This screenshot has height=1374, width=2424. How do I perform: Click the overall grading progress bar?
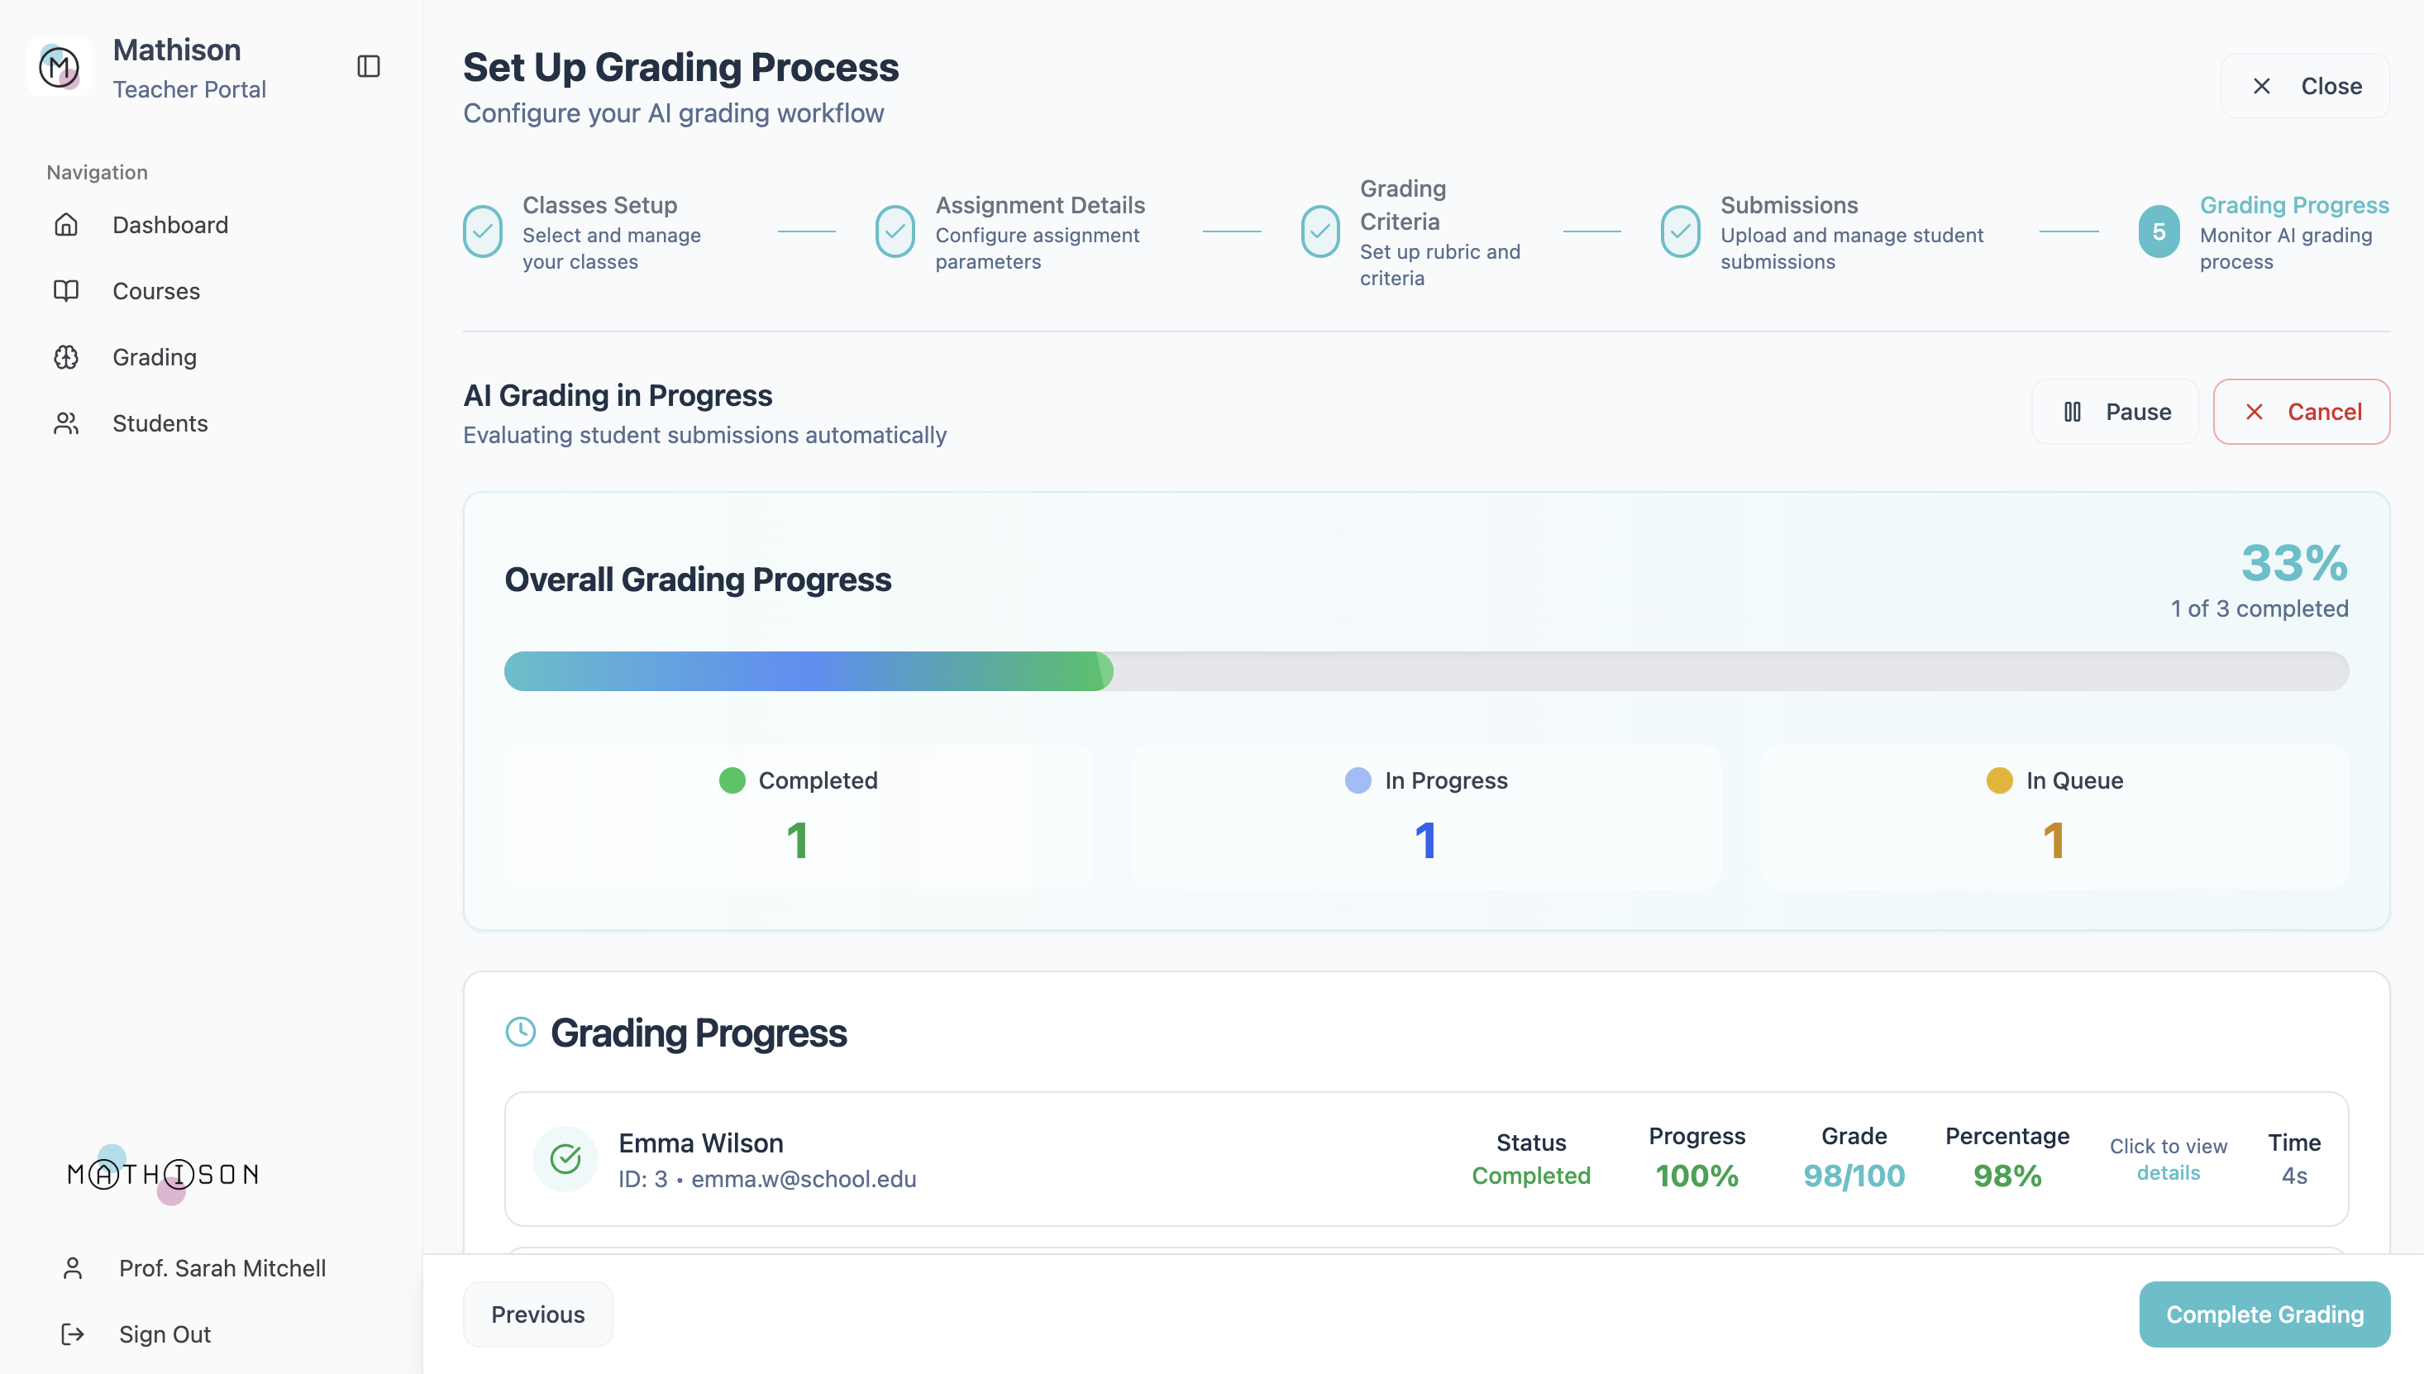click(1426, 671)
